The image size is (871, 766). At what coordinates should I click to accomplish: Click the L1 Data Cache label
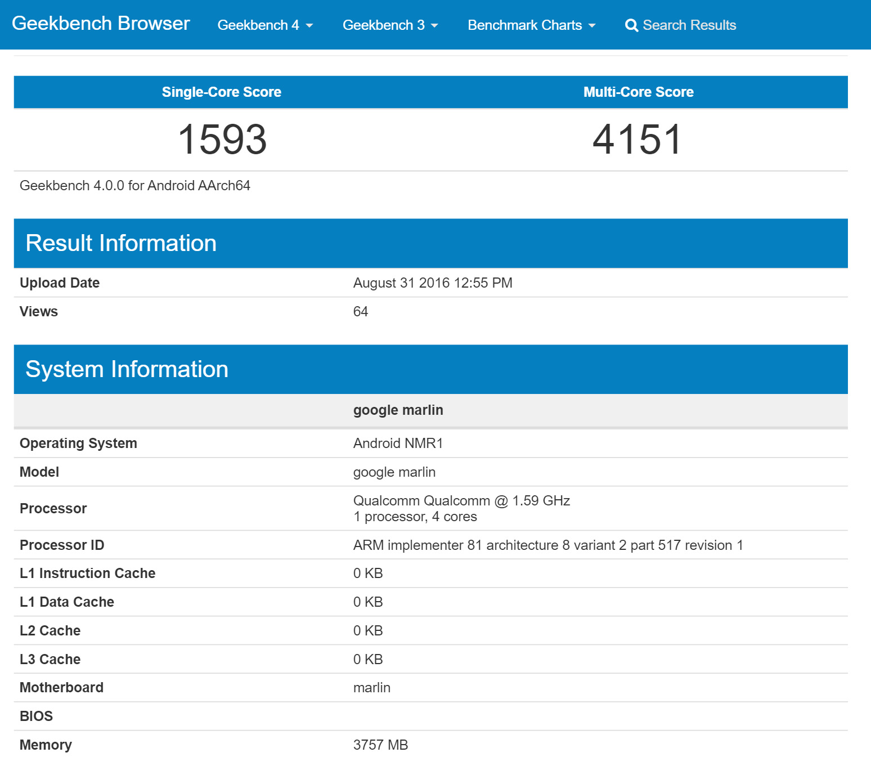click(x=67, y=602)
